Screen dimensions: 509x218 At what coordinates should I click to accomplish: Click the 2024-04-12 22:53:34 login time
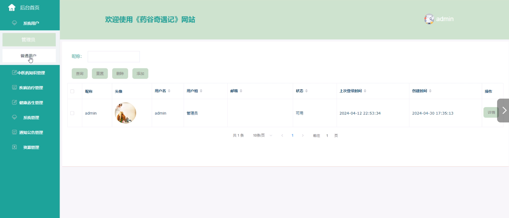coord(360,113)
